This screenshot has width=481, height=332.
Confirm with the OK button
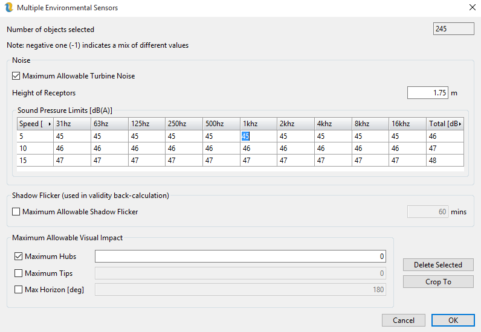[453, 321]
